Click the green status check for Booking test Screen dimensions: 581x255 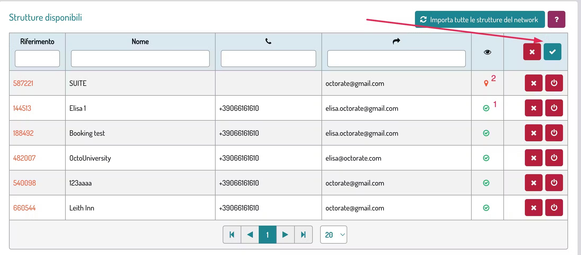point(486,133)
